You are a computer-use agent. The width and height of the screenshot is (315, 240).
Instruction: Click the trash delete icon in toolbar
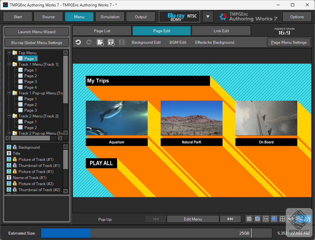point(122,42)
